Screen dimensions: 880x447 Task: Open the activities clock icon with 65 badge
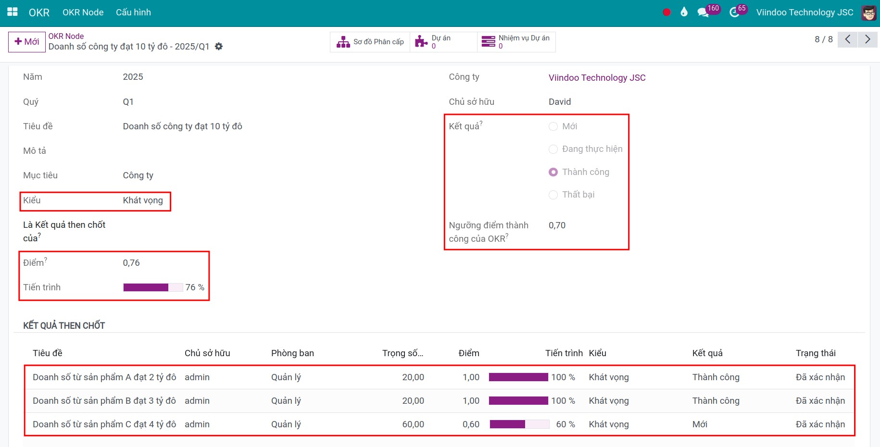[734, 12]
